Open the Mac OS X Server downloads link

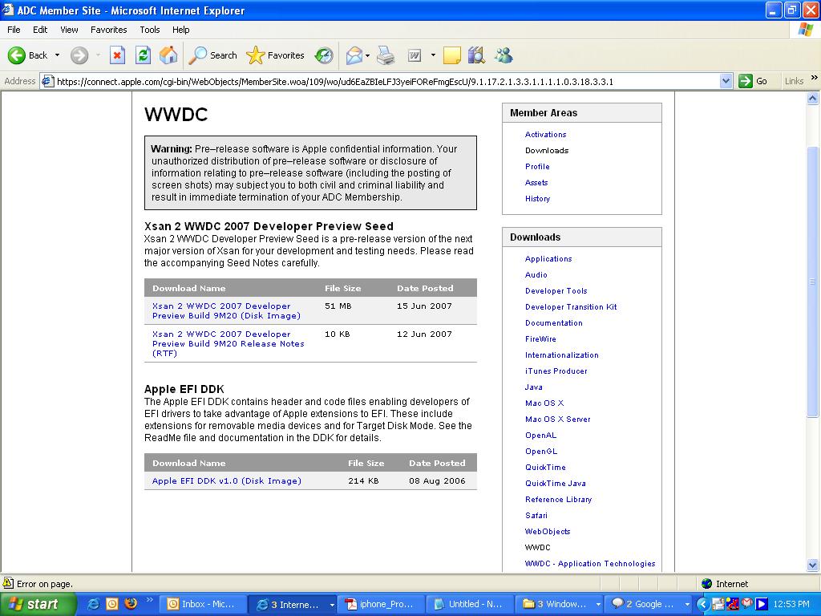coord(558,419)
